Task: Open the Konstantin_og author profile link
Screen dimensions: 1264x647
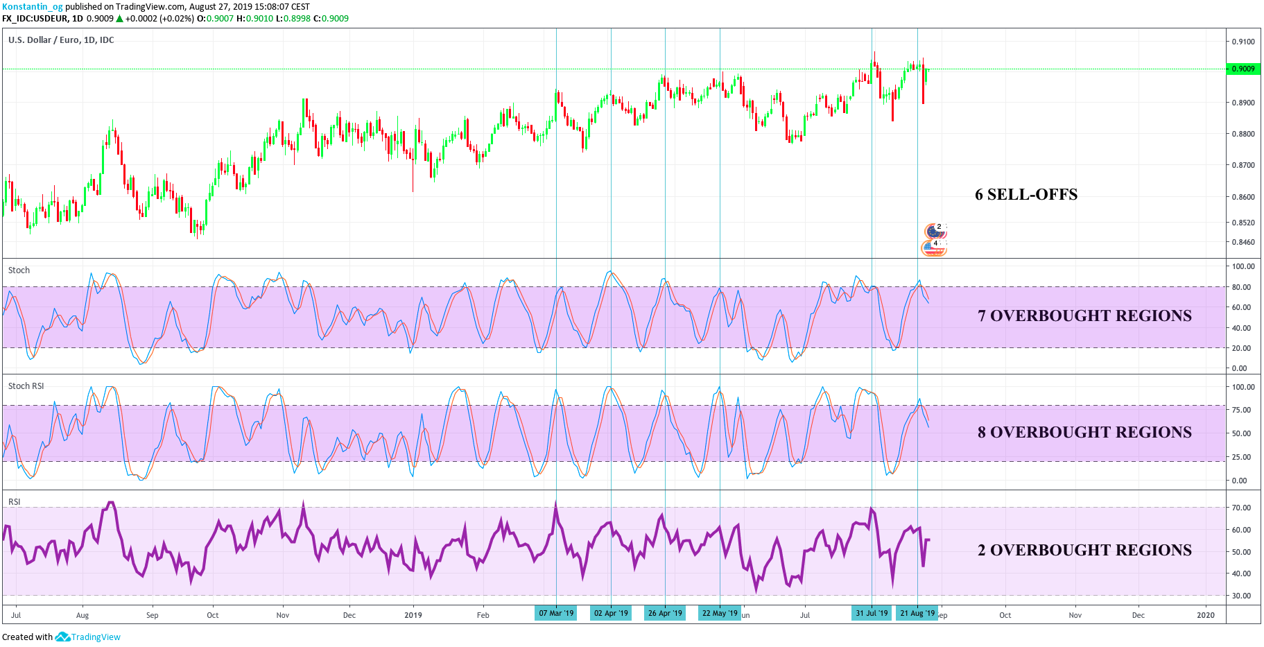Action: click(x=32, y=6)
